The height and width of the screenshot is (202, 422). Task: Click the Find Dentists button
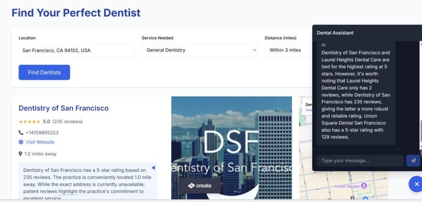(44, 73)
